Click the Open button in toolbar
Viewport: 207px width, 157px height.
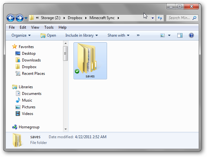point(48,35)
